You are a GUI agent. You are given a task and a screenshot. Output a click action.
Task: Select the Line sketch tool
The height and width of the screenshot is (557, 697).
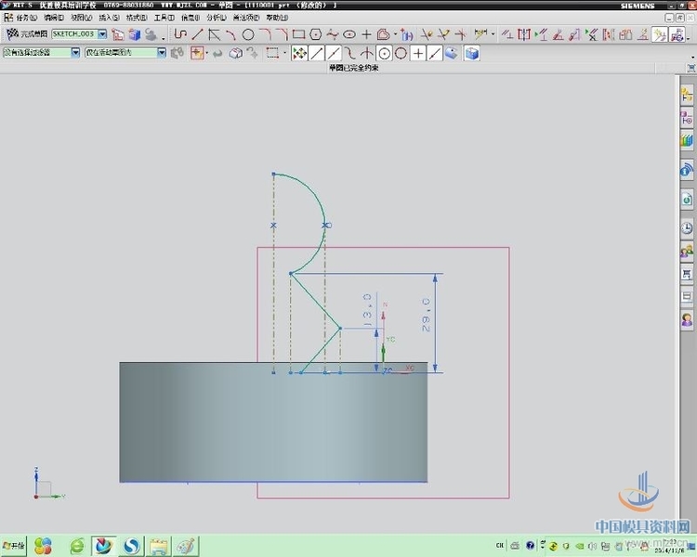pyautogui.click(x=197, y=34)
